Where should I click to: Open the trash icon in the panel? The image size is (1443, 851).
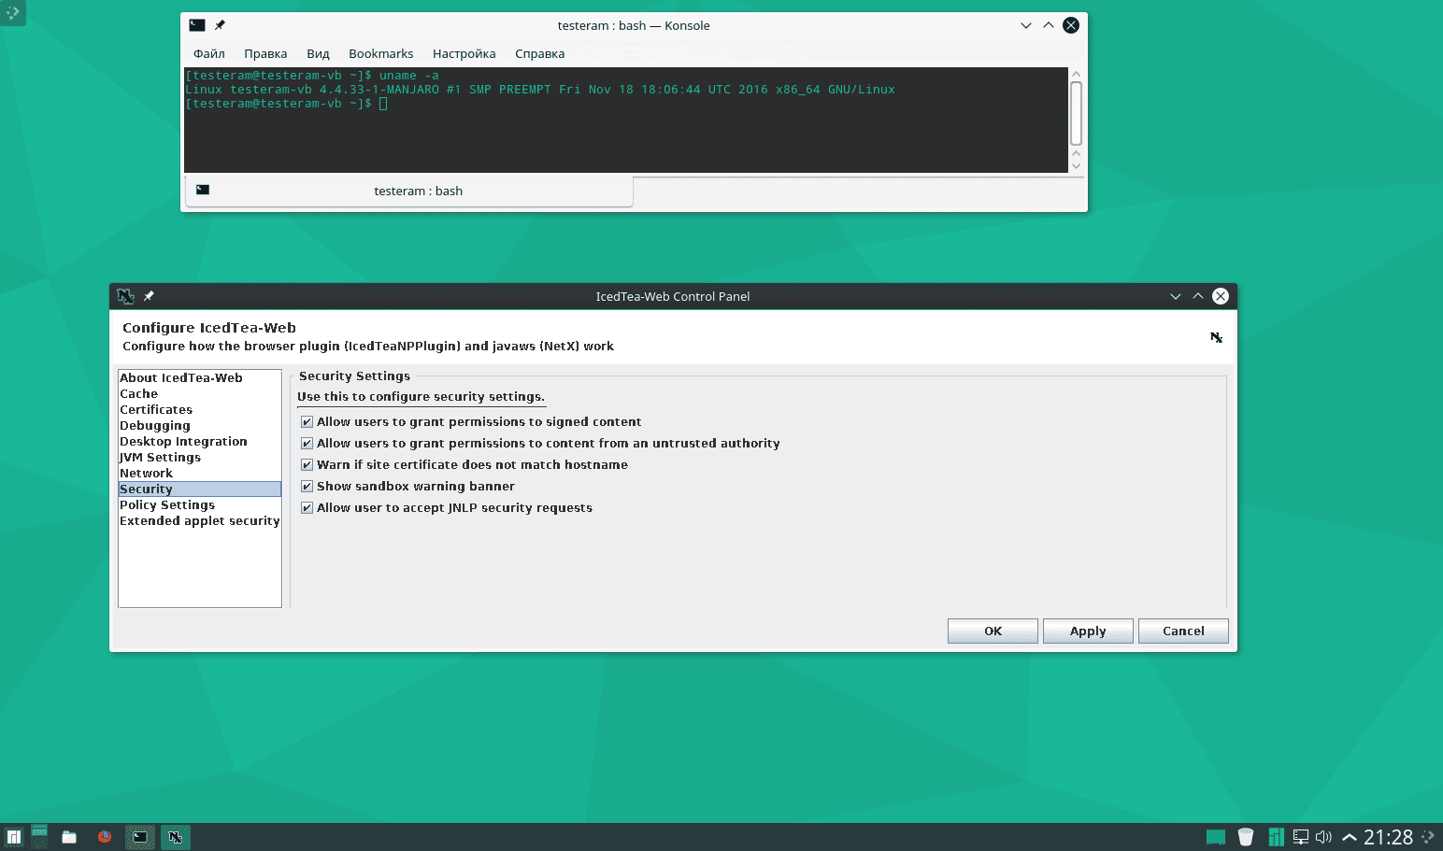click(x=1245, y=837)
